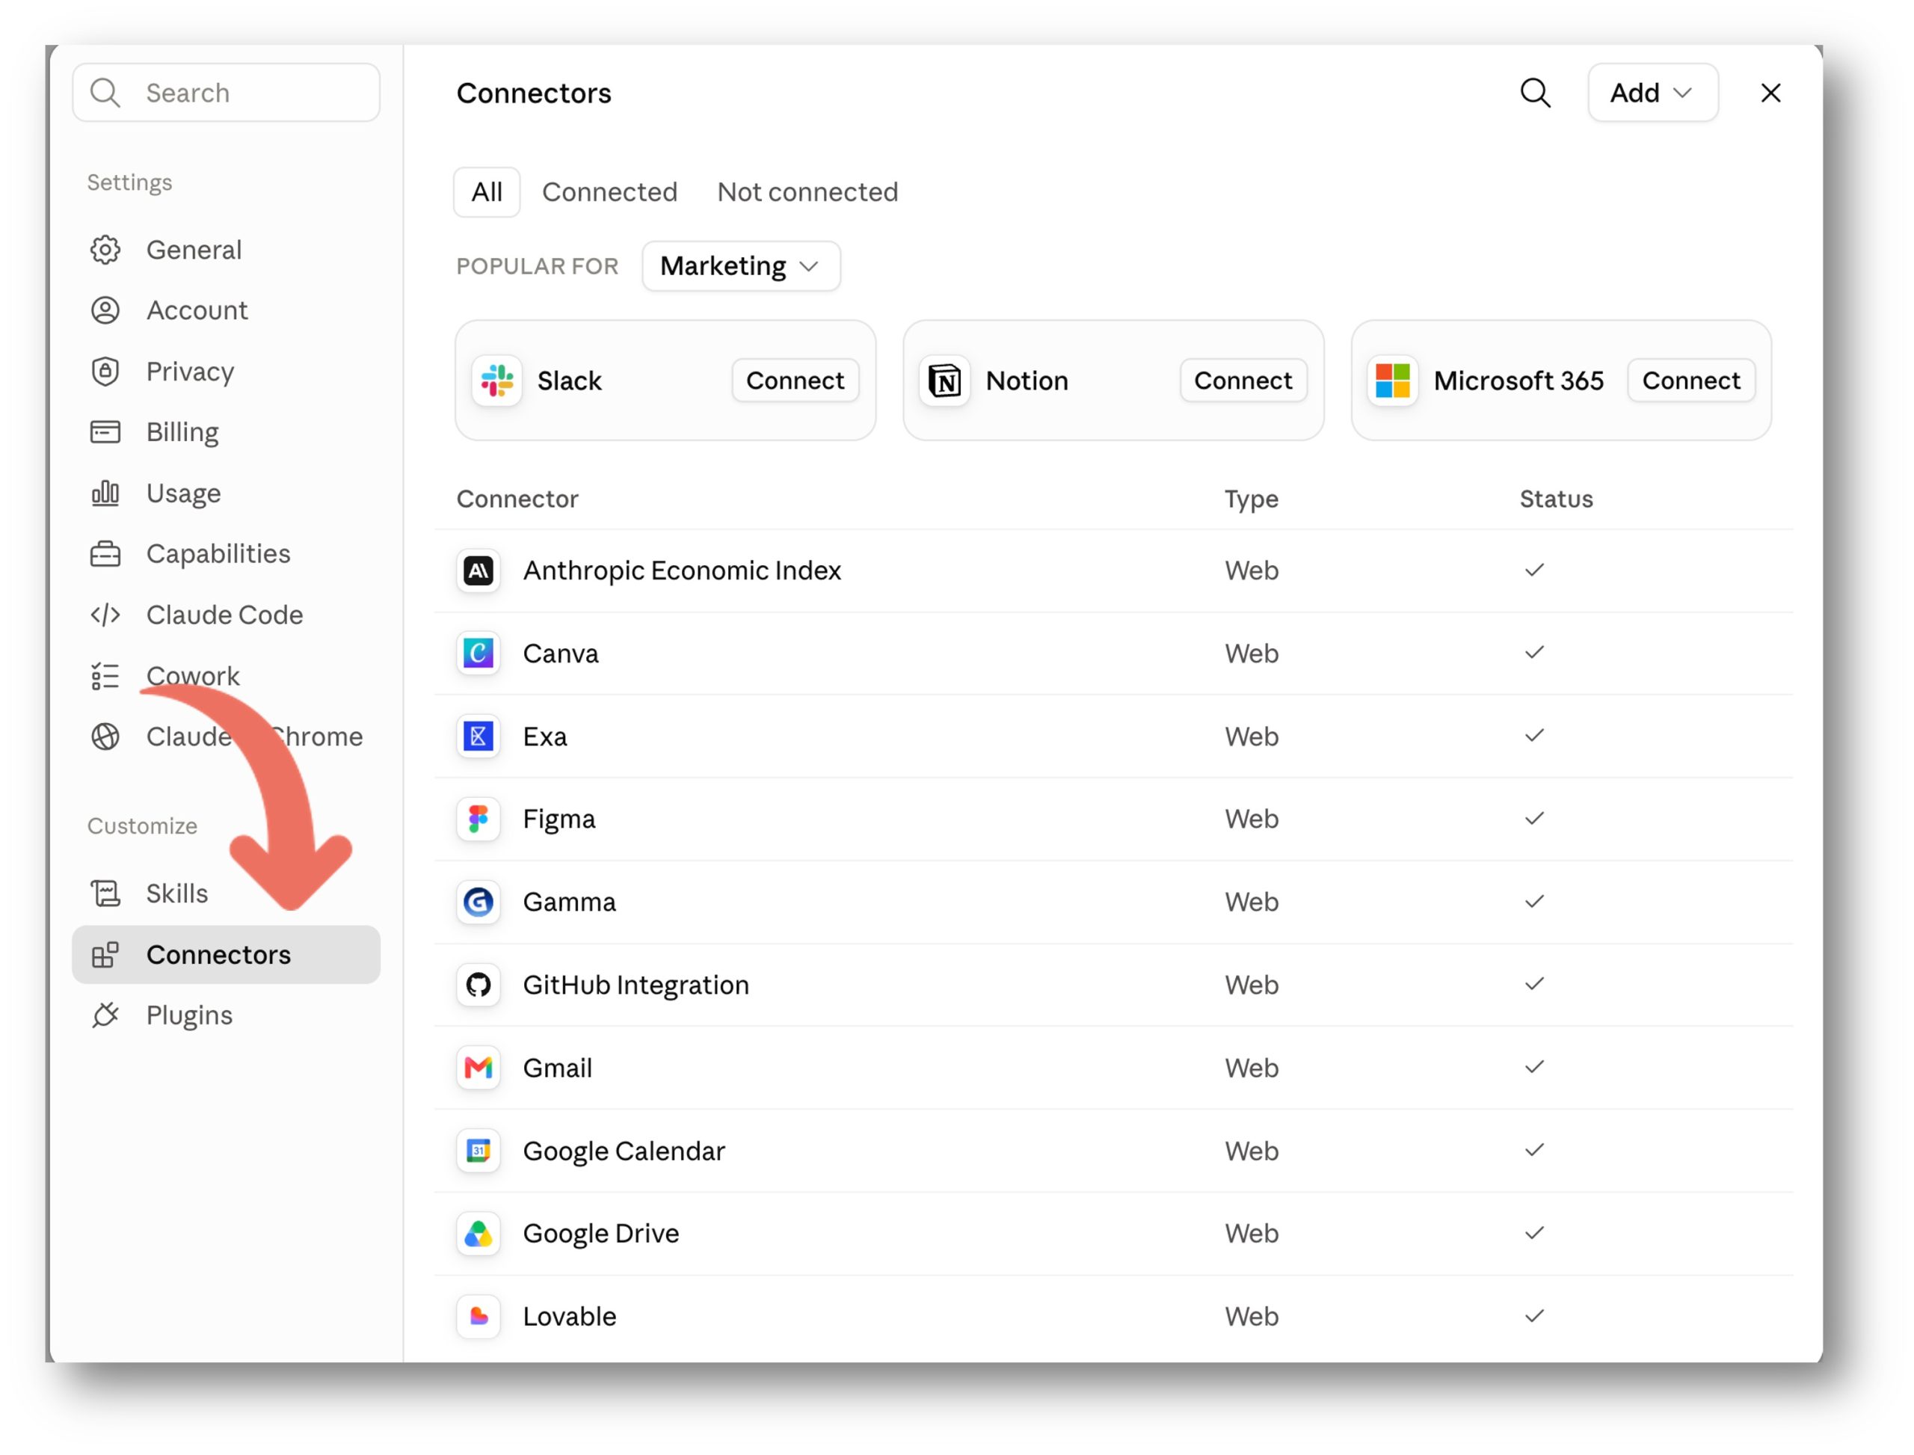Click the Gamma logo icon
Image resolution: width=1914 pixels, height=1455 pixels.
[x=478, y=902]
